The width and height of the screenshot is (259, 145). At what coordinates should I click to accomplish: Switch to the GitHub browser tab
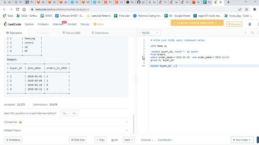click(141, 2)
